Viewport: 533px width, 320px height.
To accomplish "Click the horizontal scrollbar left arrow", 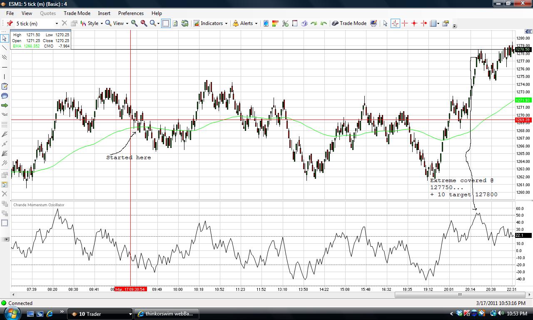I will (13, 295).
